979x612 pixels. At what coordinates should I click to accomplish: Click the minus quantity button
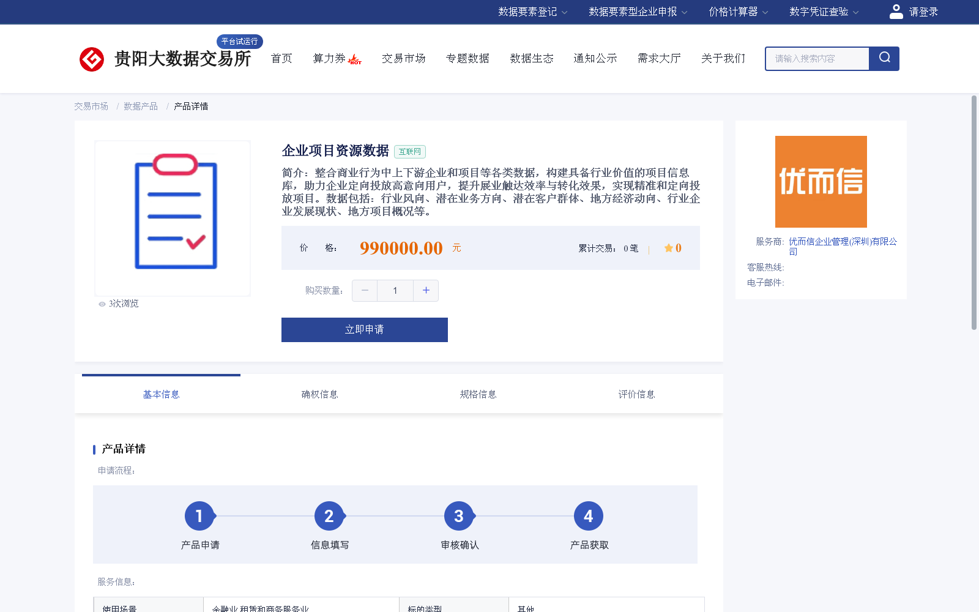click(x=365, y=291)
